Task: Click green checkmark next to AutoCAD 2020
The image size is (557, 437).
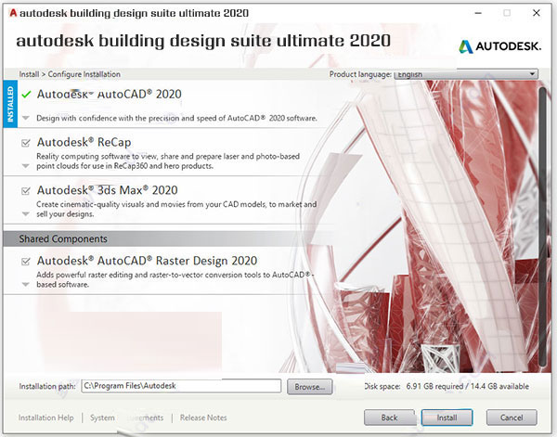Action: click(x=26, y=95)
